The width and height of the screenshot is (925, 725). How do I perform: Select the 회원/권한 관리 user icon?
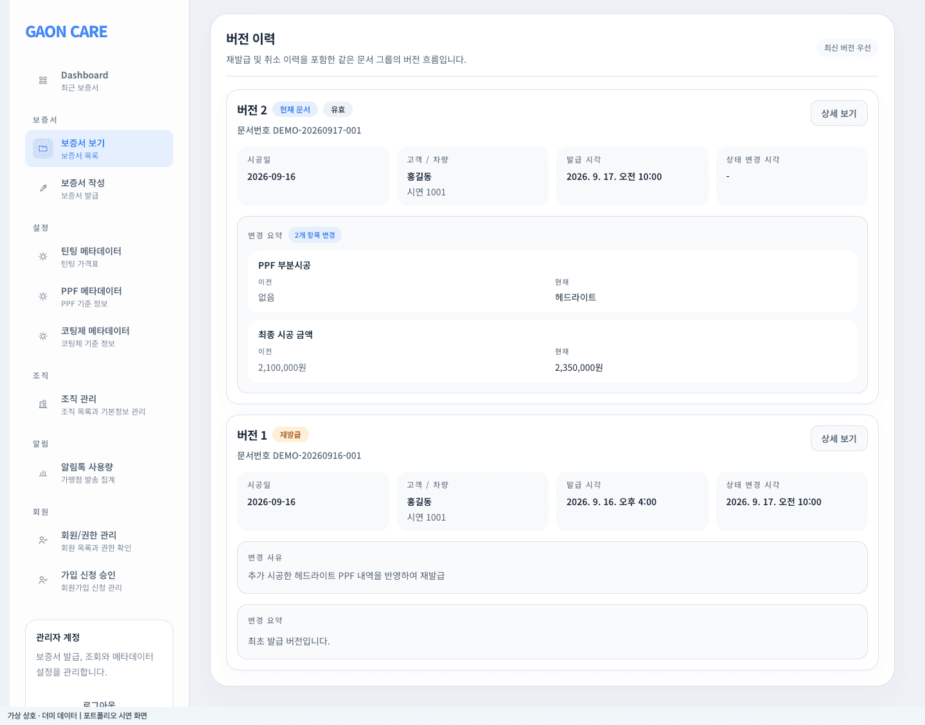[x=43, y=541]
